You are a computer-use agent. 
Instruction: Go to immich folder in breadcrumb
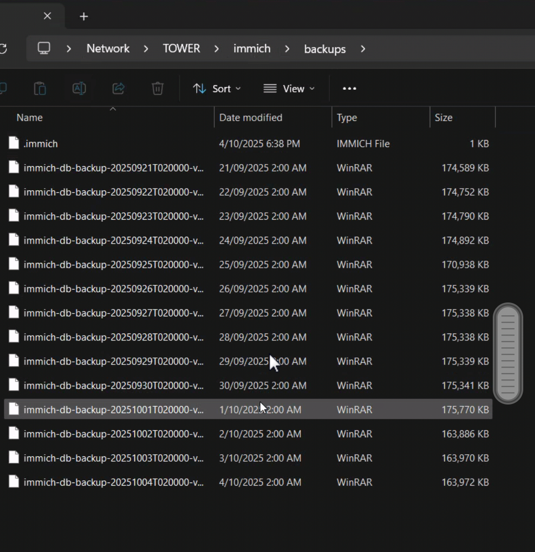(x=252, y=49)
